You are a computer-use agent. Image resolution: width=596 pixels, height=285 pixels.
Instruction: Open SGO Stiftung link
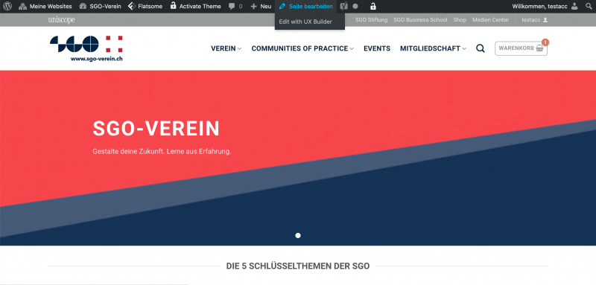click(x=371, y=20)
